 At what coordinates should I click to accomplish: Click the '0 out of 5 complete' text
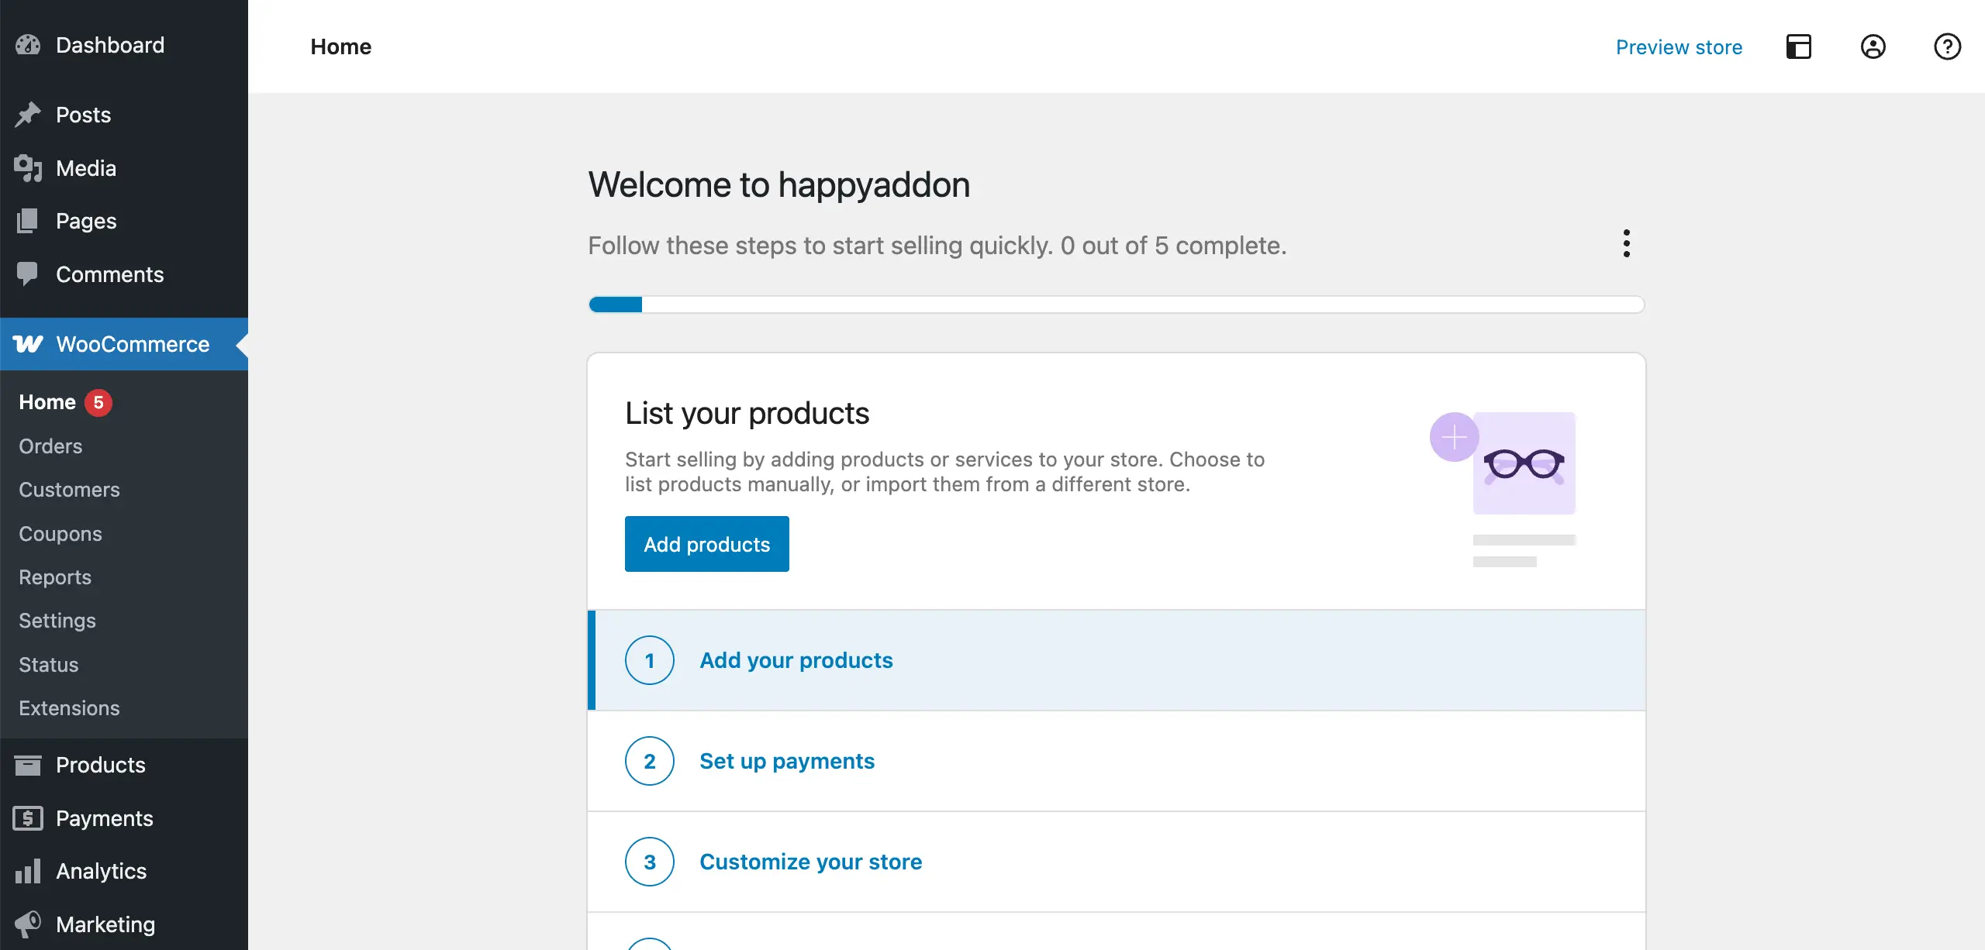point(1173,246)
